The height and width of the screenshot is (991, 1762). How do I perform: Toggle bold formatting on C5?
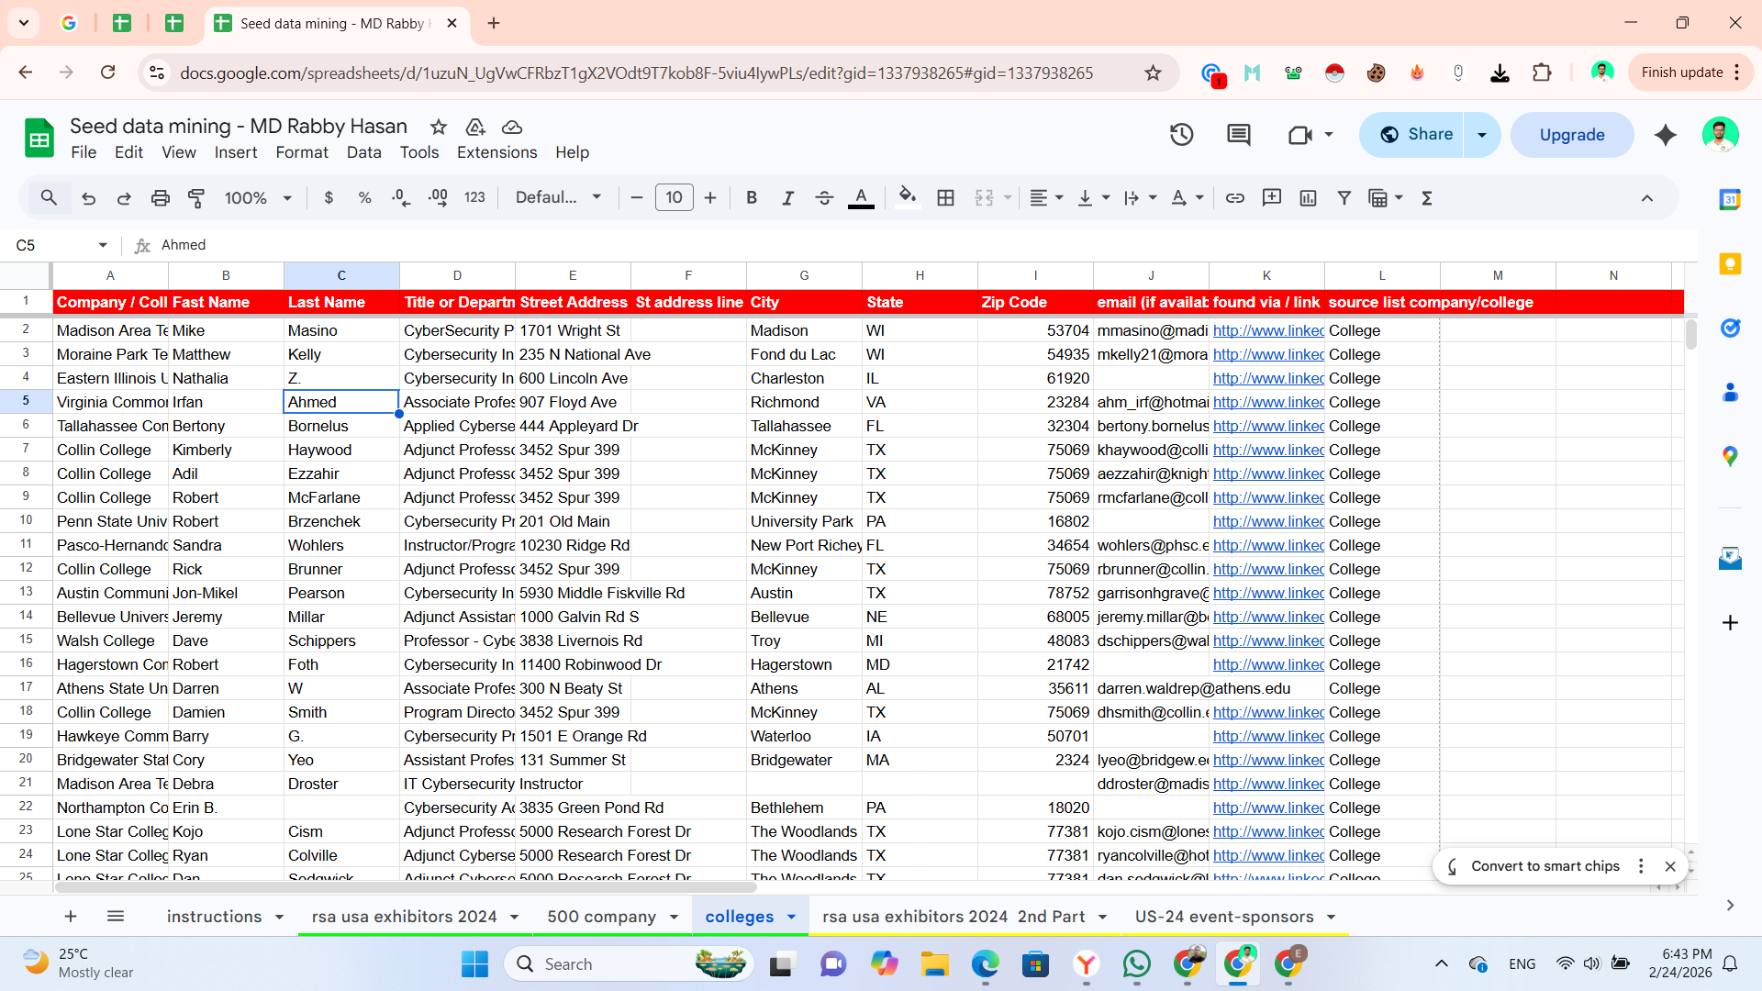click(751, 197)
